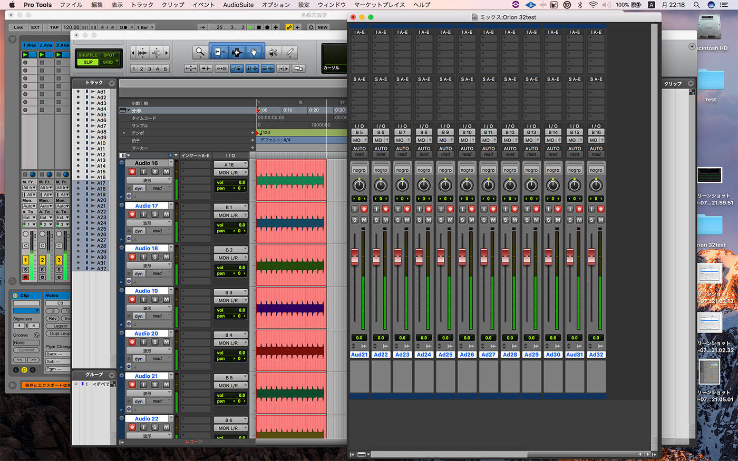Select the Grabber hand tool
Viewport: 738px width, 461px height.
[x=254, y=52]
